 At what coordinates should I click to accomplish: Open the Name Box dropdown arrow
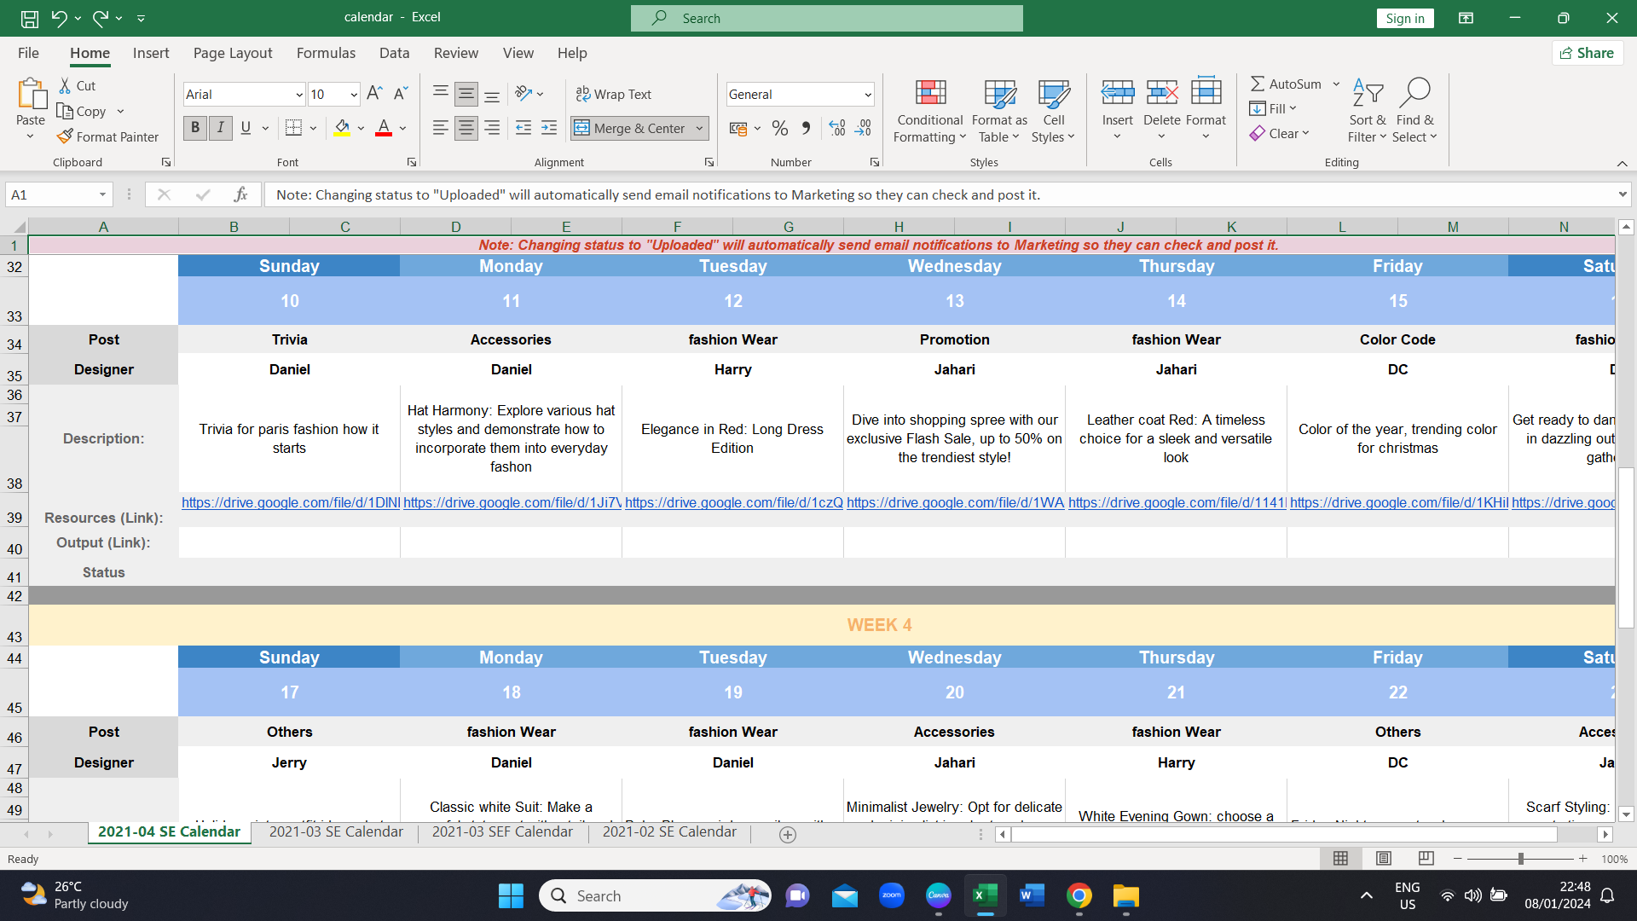coord(102,194)
